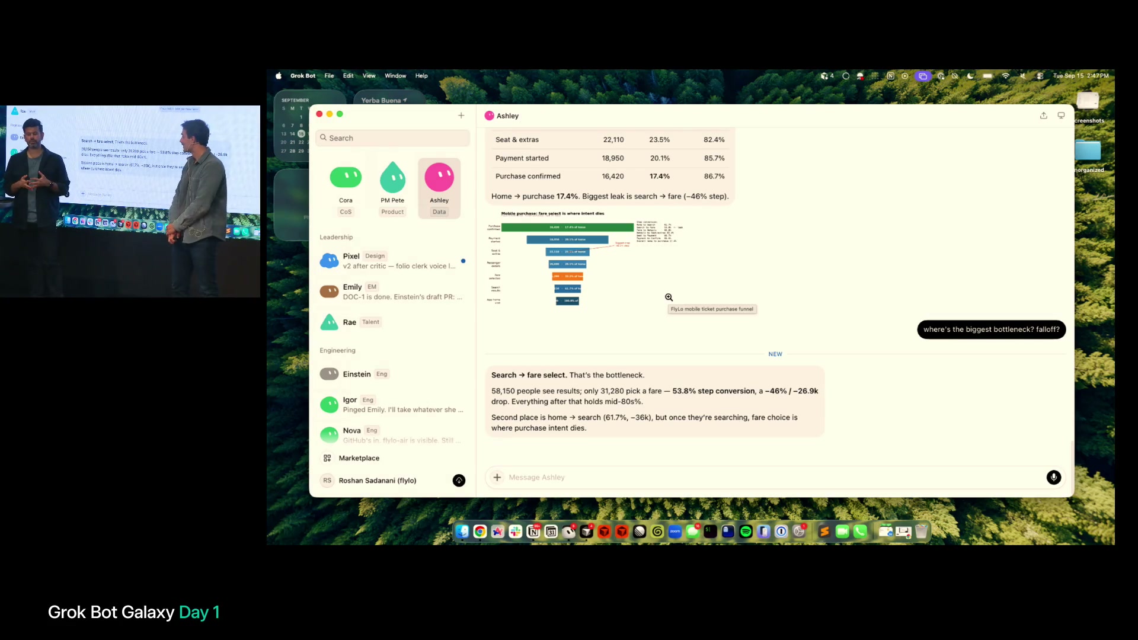Open Notion from the Dock
This screenshot has width=1138, height=640.
[533, 532]
